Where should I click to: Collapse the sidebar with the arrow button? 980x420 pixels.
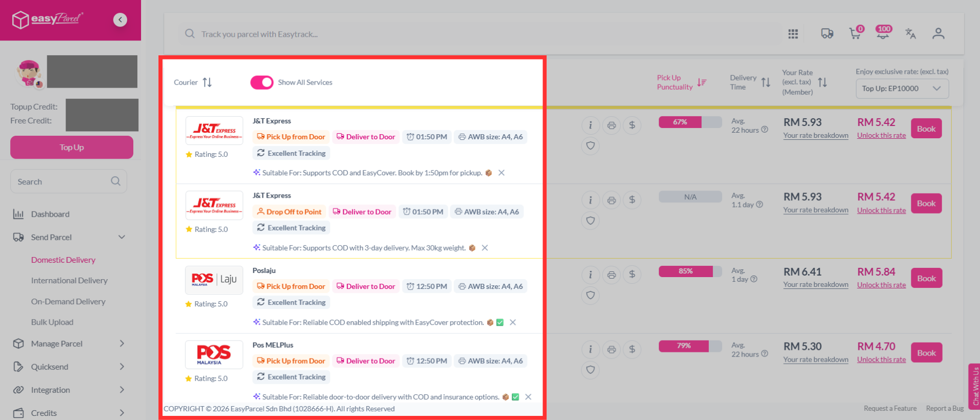click(x=120, y=19)
